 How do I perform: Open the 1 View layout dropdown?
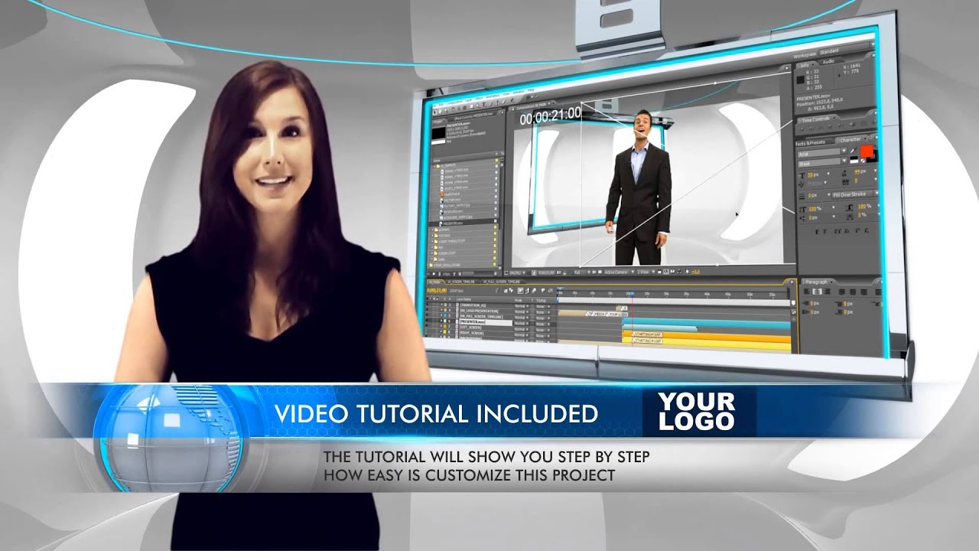[x=645, y=272]
